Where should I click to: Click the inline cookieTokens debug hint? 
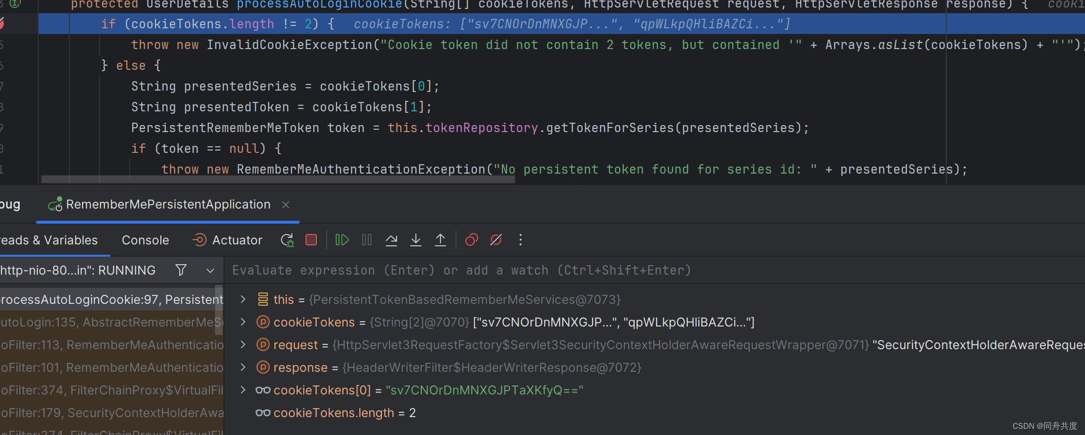pos(572,24)
